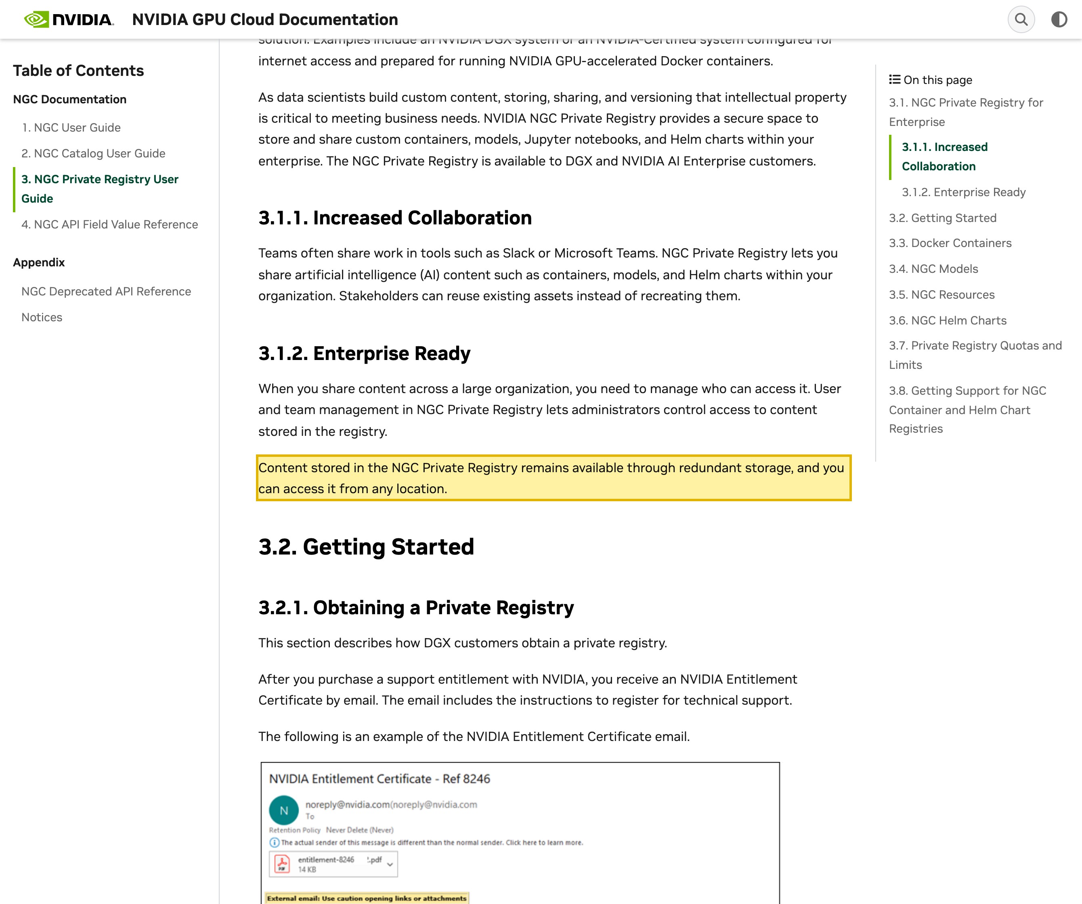Open 1. NGC User Guide
This screenshot has height=904, width=1082.
(x=71, y=127)
